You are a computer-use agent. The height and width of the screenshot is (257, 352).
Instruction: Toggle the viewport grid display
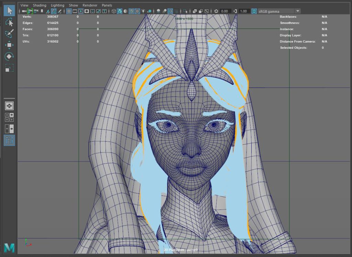pos(69,11)
